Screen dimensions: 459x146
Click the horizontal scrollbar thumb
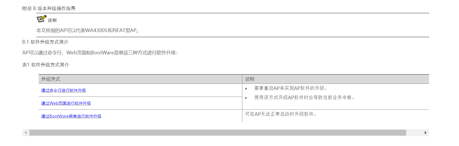click(217, 132)
